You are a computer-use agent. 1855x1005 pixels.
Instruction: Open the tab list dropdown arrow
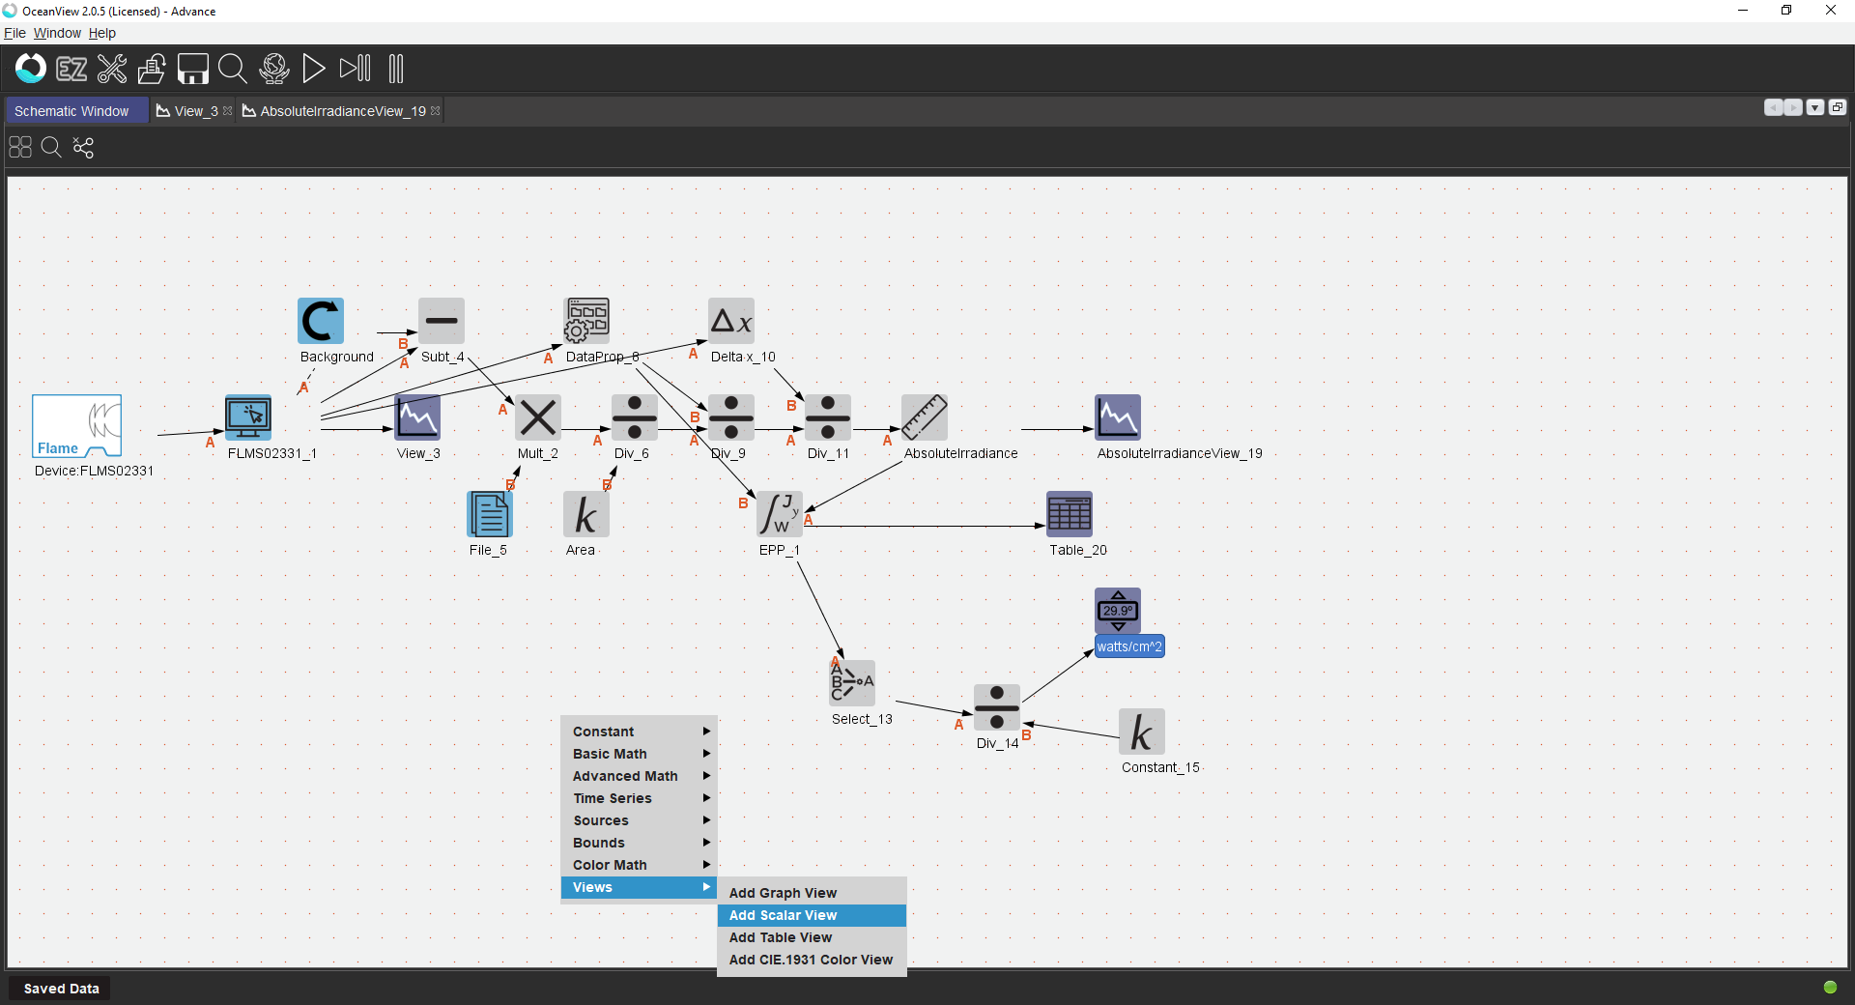click(1815, 107)
